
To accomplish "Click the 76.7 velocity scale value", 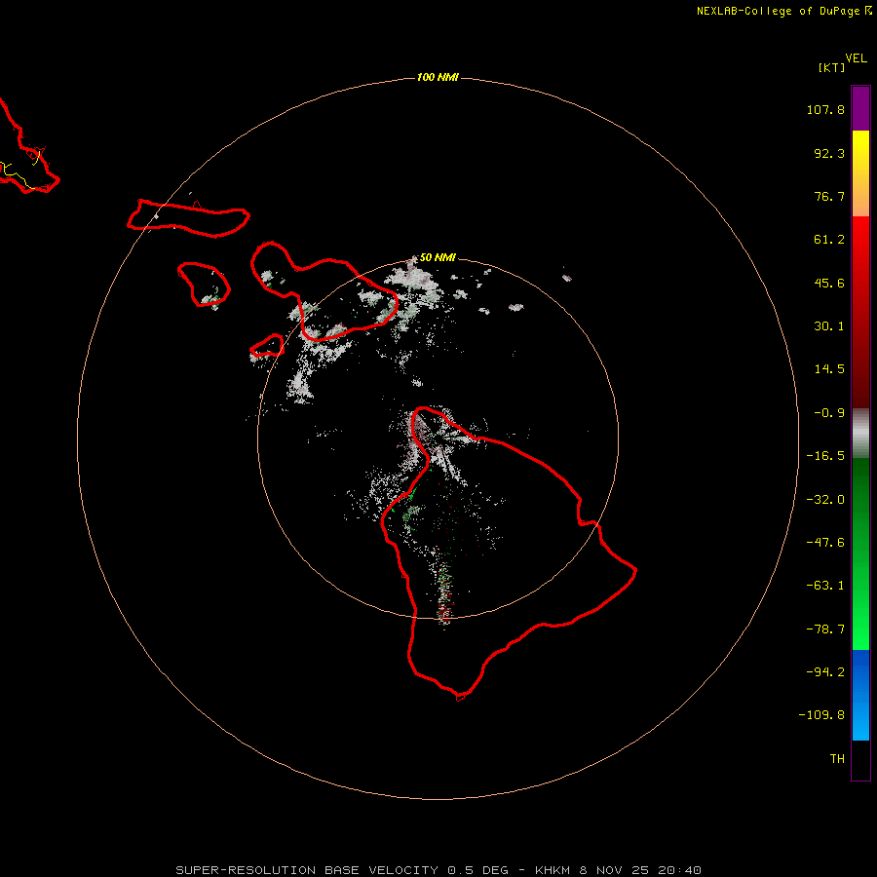I will (829, 196).
